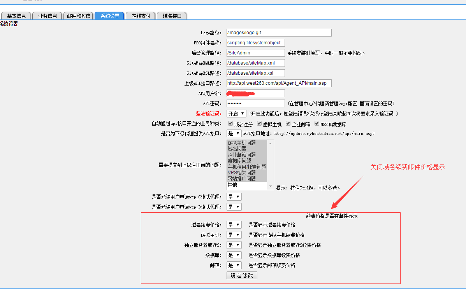The height and width of the screenshot is (294, 466).
Task: Click the Logo路径 input field
Action: pyautogui.click(x=279, y=33)
